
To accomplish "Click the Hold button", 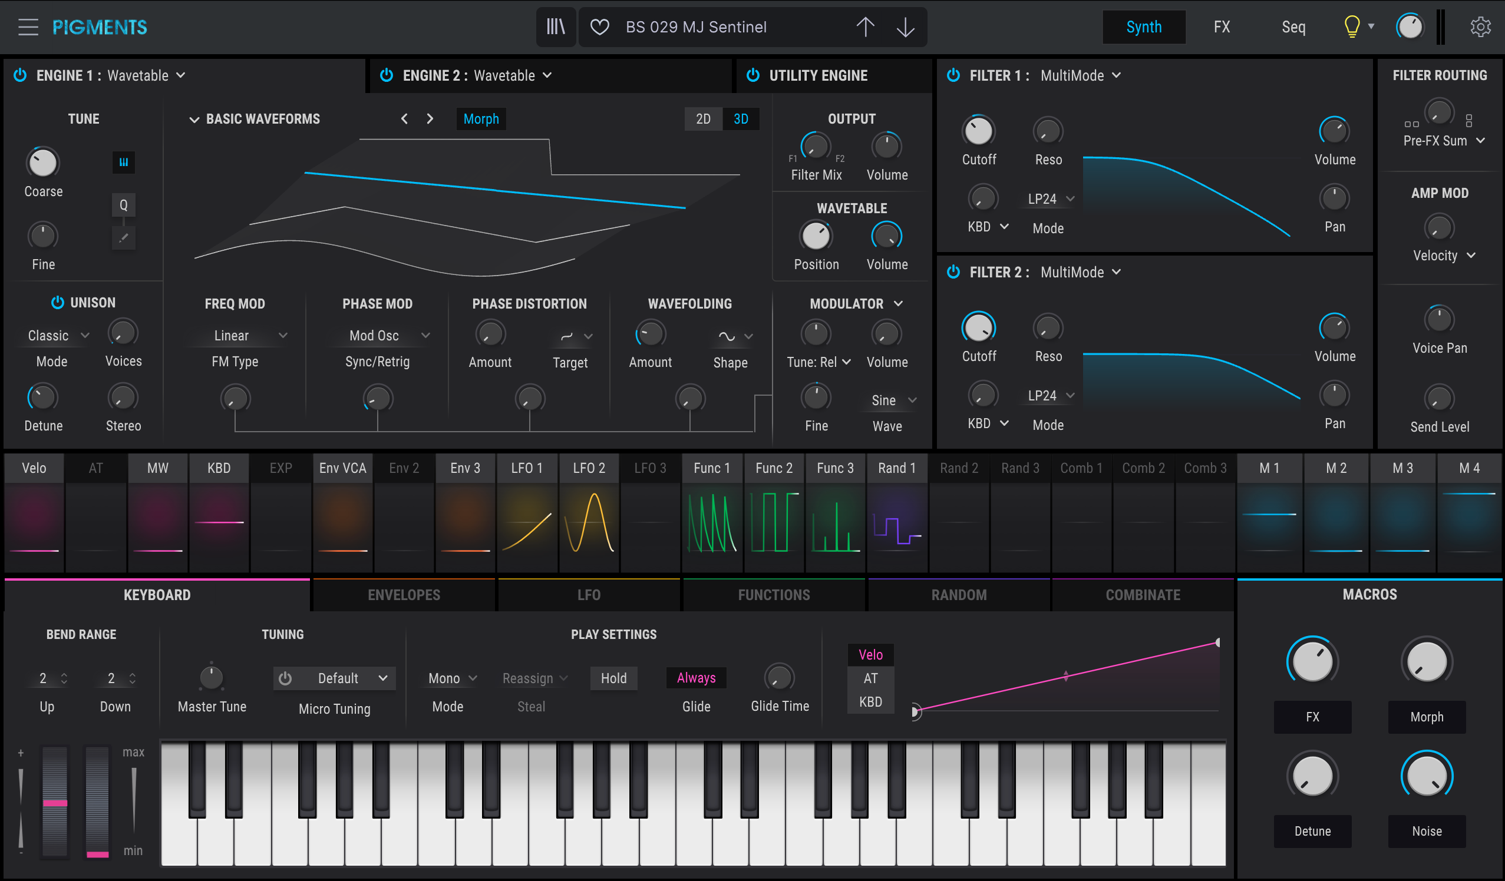I will click(x=613, y=678).
